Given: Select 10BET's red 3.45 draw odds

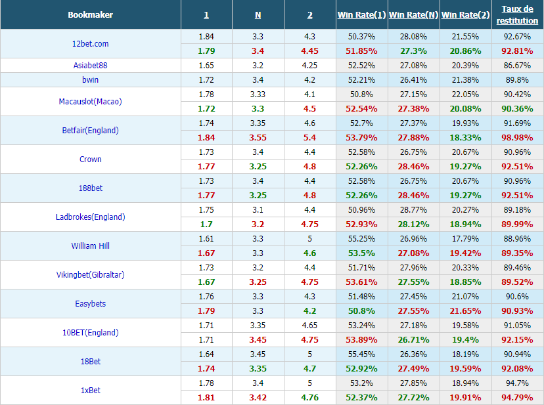Looking at the screenshot, I should (x=258, y=340).
